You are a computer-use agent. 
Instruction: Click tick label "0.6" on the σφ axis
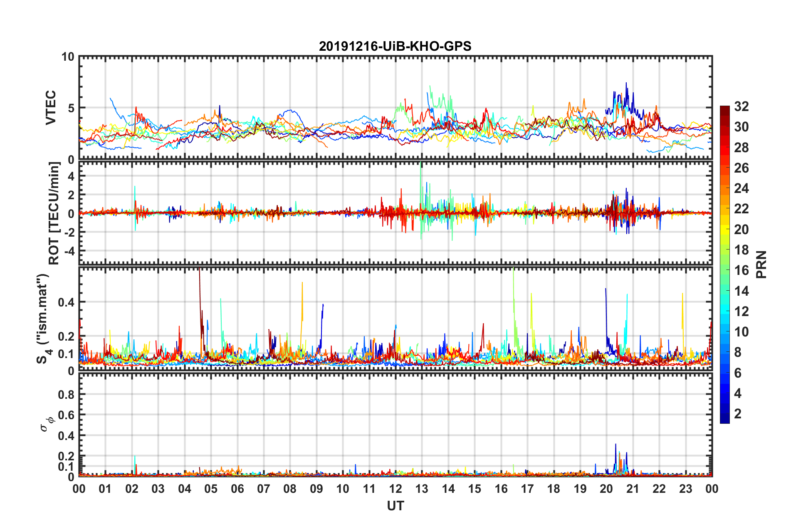67,415
